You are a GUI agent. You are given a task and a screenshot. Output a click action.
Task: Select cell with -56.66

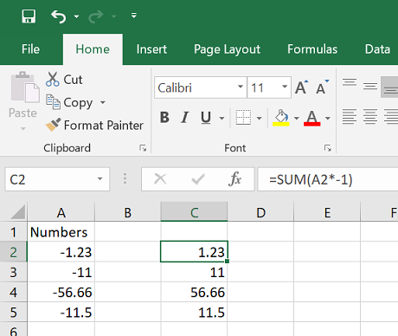[x=61, y=292]
